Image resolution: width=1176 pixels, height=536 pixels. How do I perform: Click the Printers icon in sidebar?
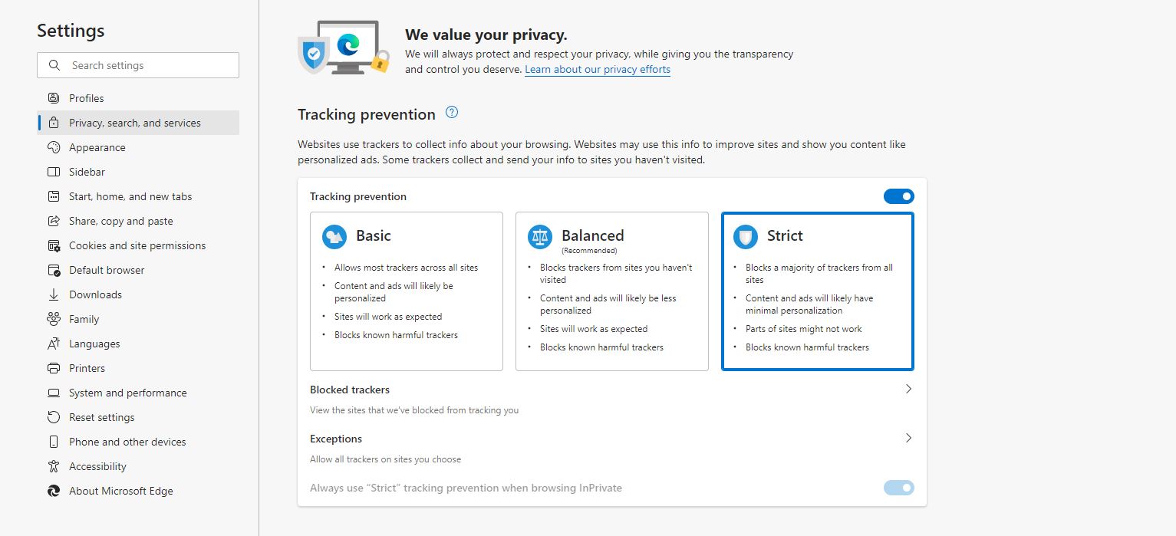(x=54, y=368)
